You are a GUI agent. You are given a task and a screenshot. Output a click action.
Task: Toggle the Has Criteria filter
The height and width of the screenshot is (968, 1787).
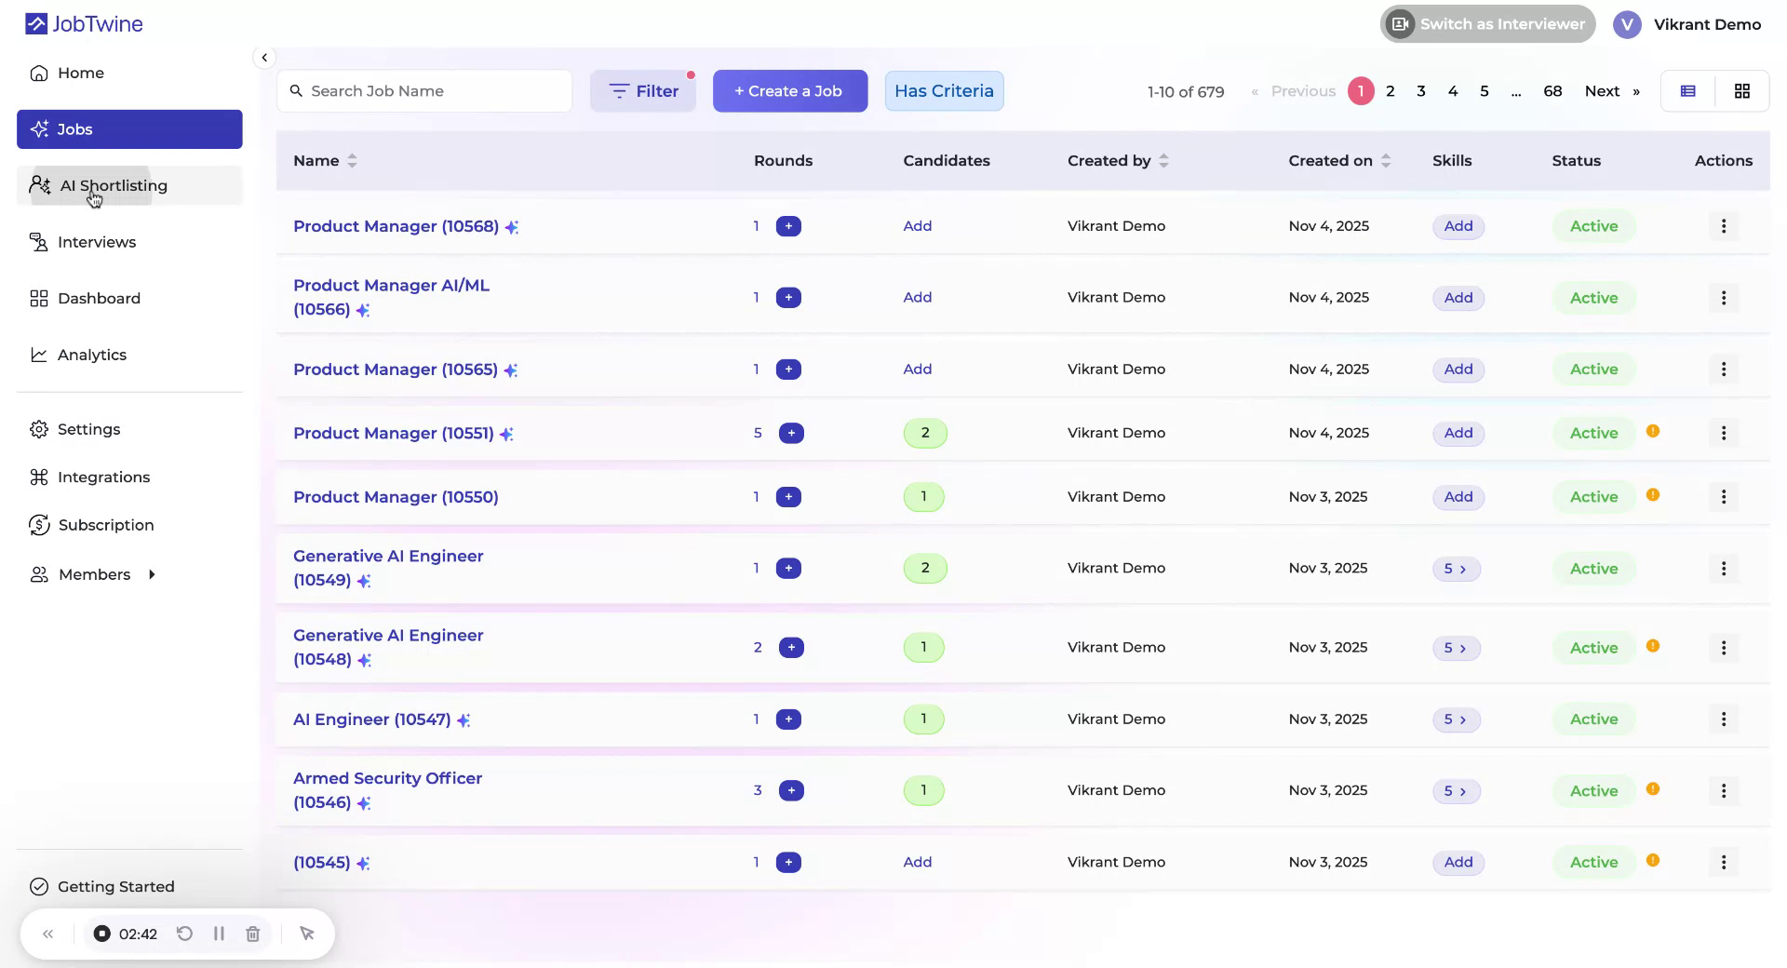(943, 90)
